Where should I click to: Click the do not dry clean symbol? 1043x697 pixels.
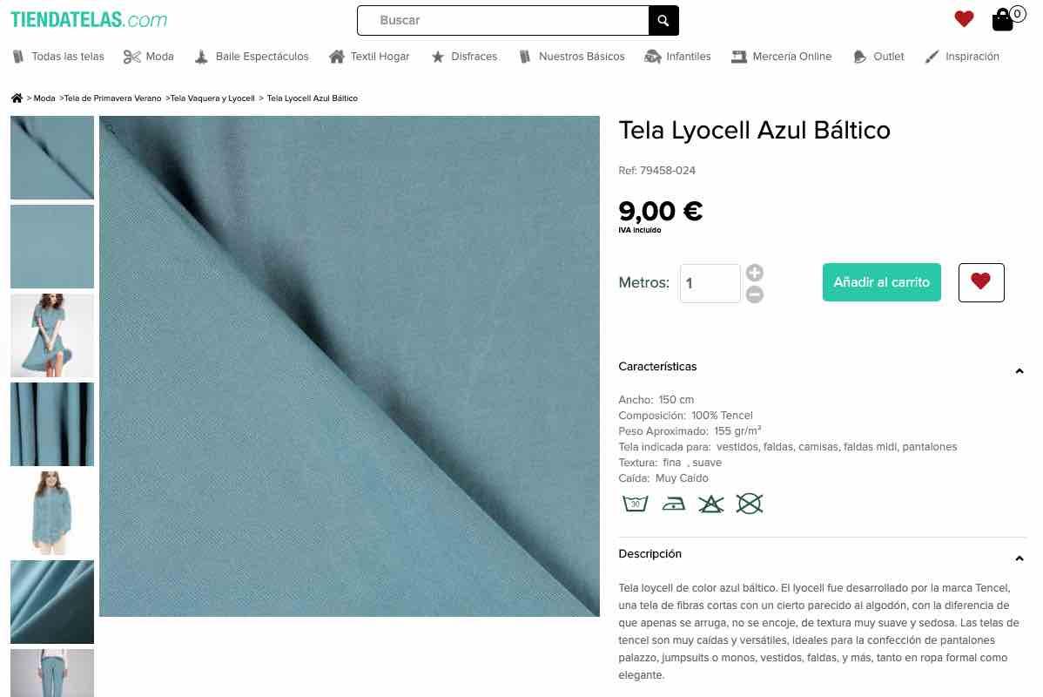pyautogui.click(x=749, y=504)
